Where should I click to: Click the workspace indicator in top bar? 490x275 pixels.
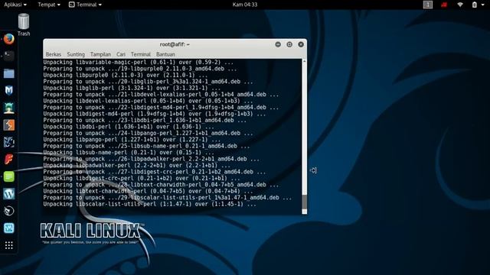pyautogui.click(x=428, y=5)
